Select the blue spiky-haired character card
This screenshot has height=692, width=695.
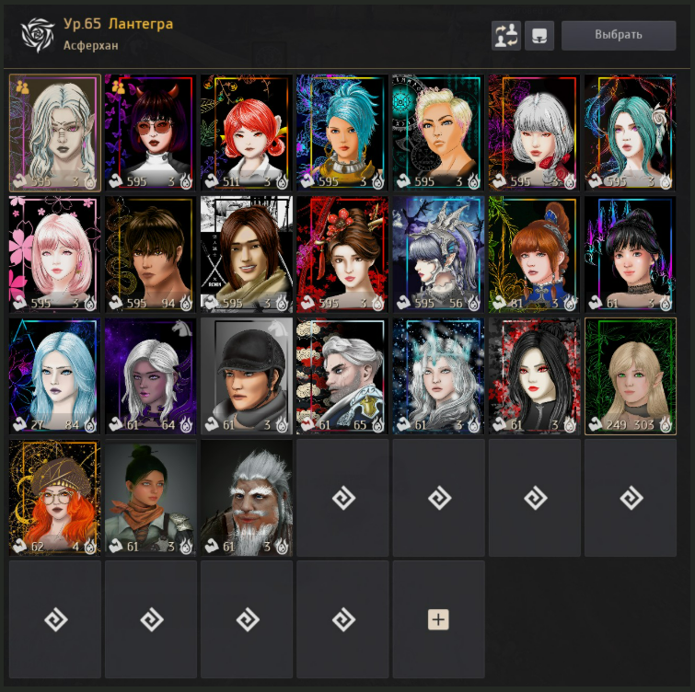pyautogui.click(x=342, y=133)
